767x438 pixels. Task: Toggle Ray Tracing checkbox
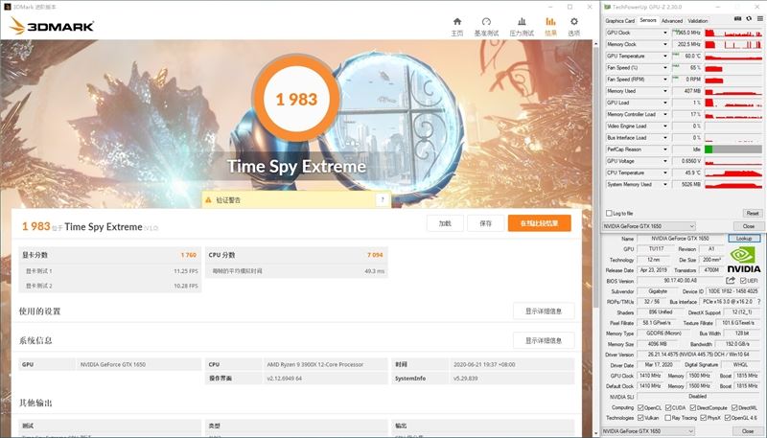pos(667,418)
